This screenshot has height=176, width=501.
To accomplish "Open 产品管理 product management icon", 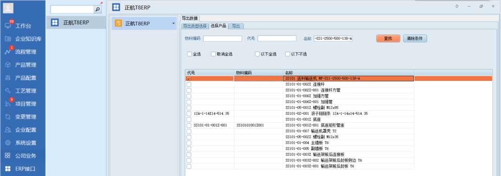I will (8, 65).
